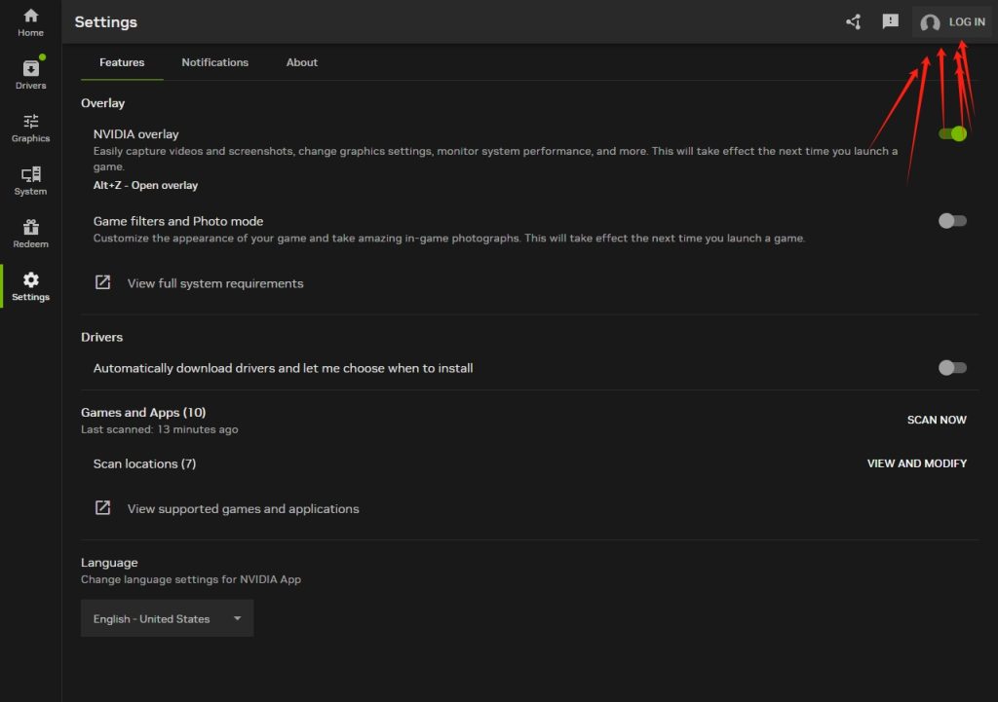Click external link icon beside system requirements
998x702 pixels.
pyautogui.click(x=102, y=282)
